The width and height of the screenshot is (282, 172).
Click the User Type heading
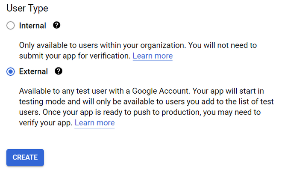click(27, 8)
